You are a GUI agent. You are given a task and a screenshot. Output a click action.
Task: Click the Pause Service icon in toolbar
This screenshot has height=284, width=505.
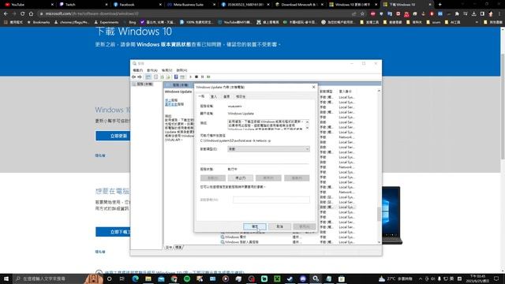(x=203, y=77)
